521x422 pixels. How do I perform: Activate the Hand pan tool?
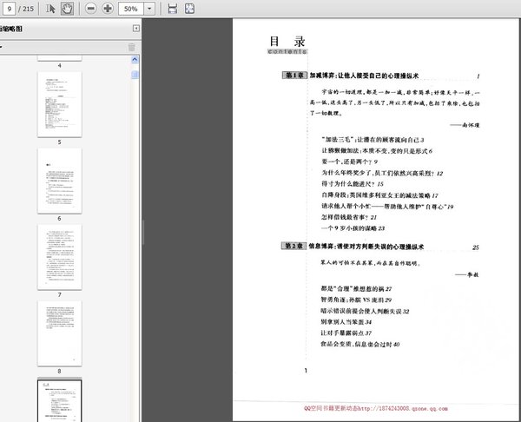(67, 9)
